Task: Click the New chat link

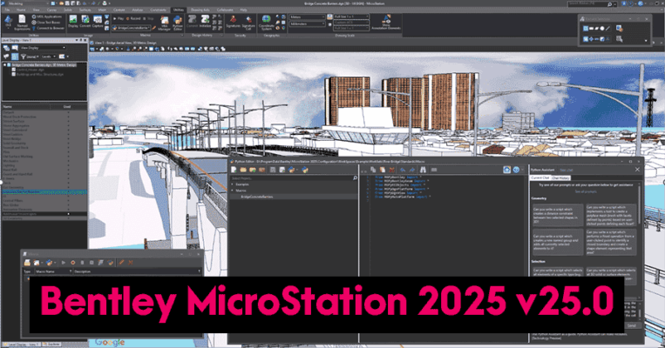Action: pos(567,170)
